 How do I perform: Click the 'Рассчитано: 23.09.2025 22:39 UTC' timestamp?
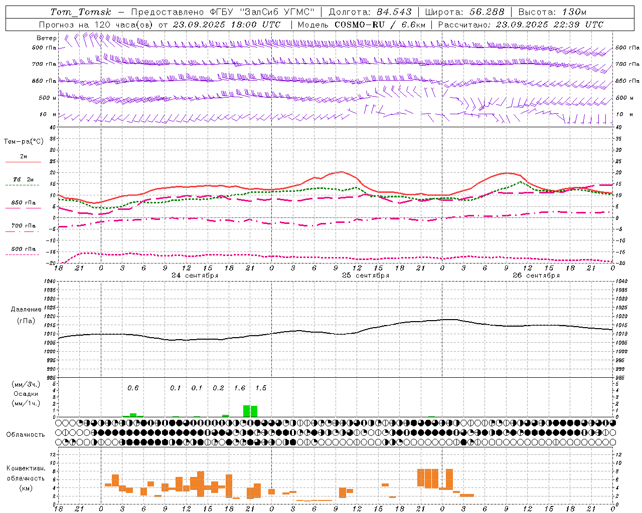click(x=521, y=25)
